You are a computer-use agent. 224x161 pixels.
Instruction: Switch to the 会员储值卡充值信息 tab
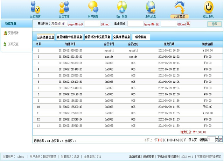click(x=69, y=37)
